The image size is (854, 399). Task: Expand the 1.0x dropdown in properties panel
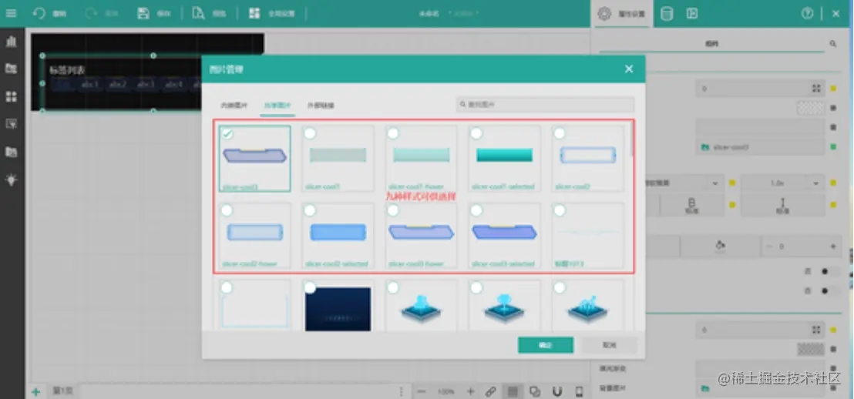pyautogui.click(x=782, y=183)
